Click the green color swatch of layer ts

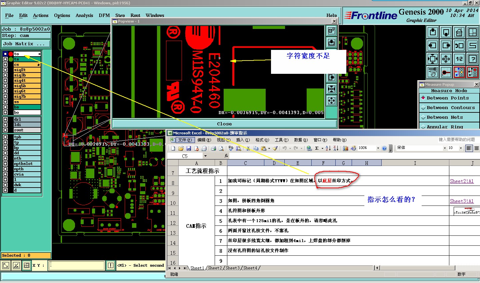[11, 59]
